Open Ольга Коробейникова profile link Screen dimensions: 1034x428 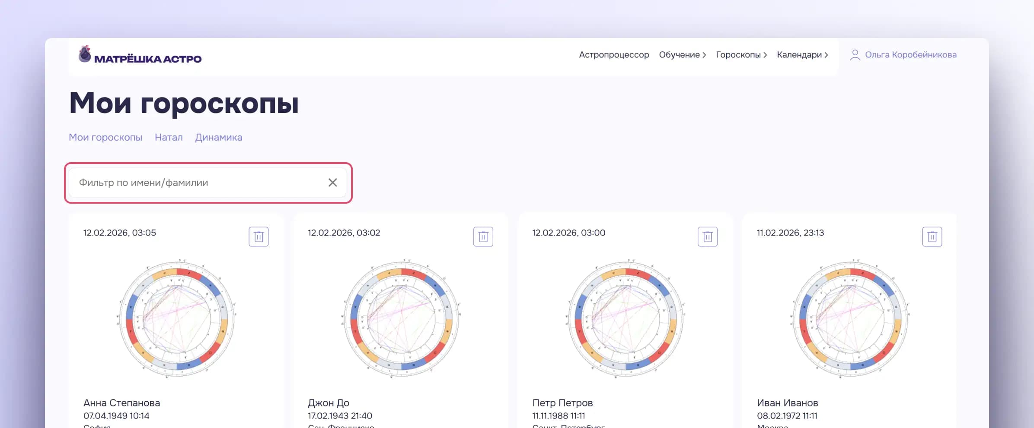(910, 55)
